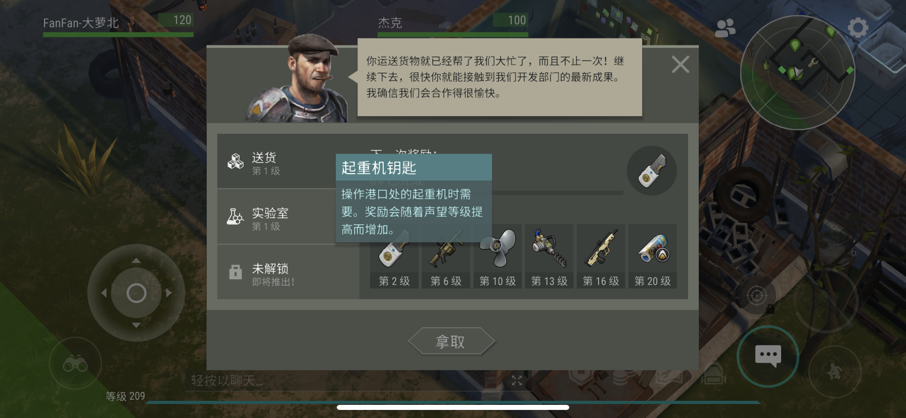
Task: Open the settings gear icon
Action: 857,27
